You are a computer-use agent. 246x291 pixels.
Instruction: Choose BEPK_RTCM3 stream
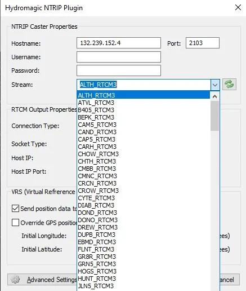click(144, 117)
